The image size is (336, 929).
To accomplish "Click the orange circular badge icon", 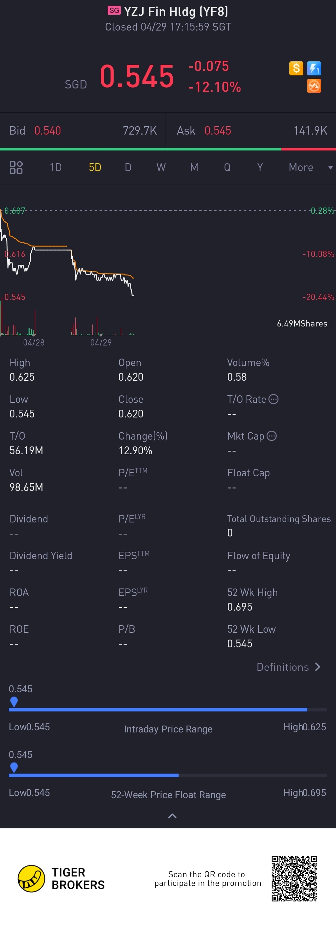I will pos(314,86).
